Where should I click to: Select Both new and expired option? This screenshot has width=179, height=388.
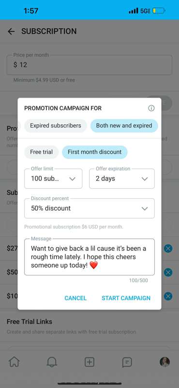[124, 126]
